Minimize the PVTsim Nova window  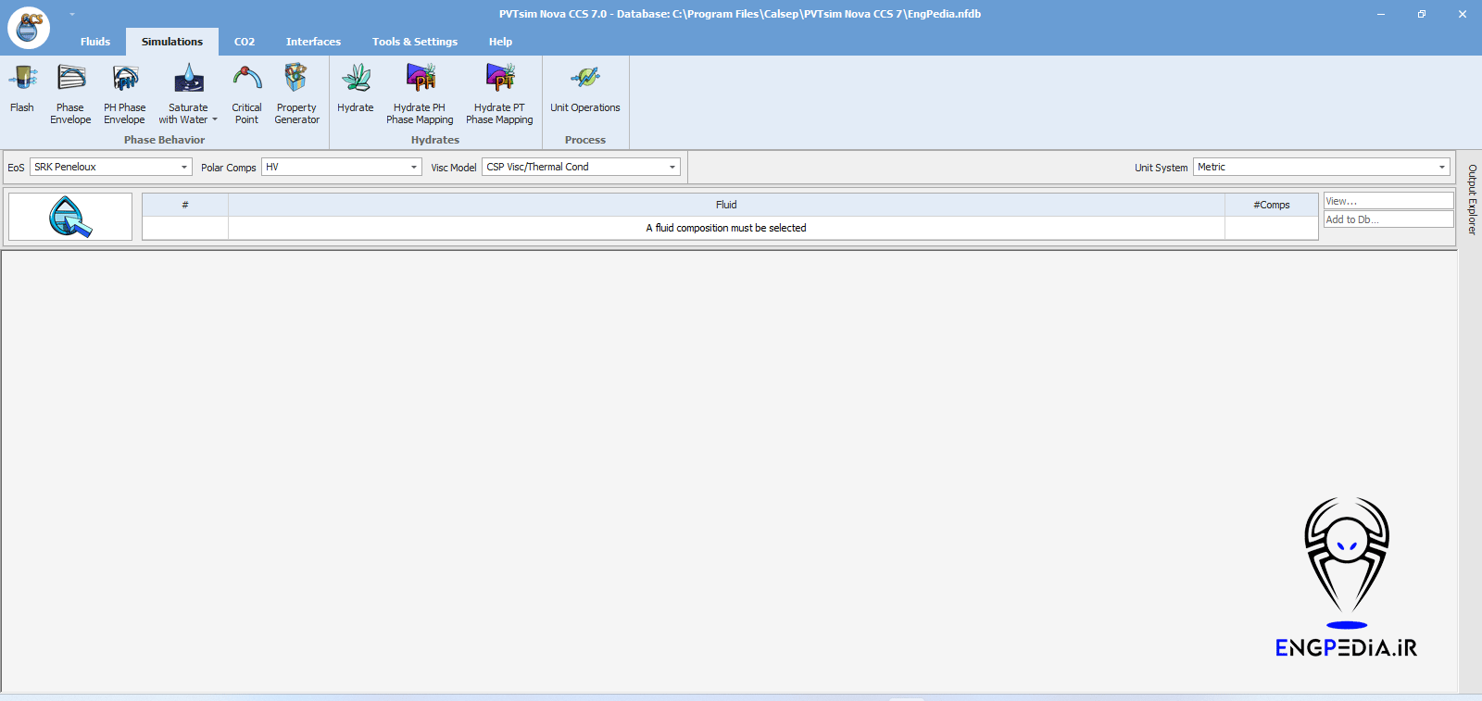point(1381,14)
